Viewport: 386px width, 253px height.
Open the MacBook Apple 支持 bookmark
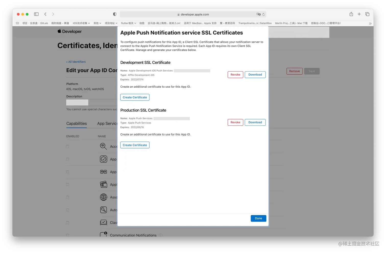(x=200, y=23)
